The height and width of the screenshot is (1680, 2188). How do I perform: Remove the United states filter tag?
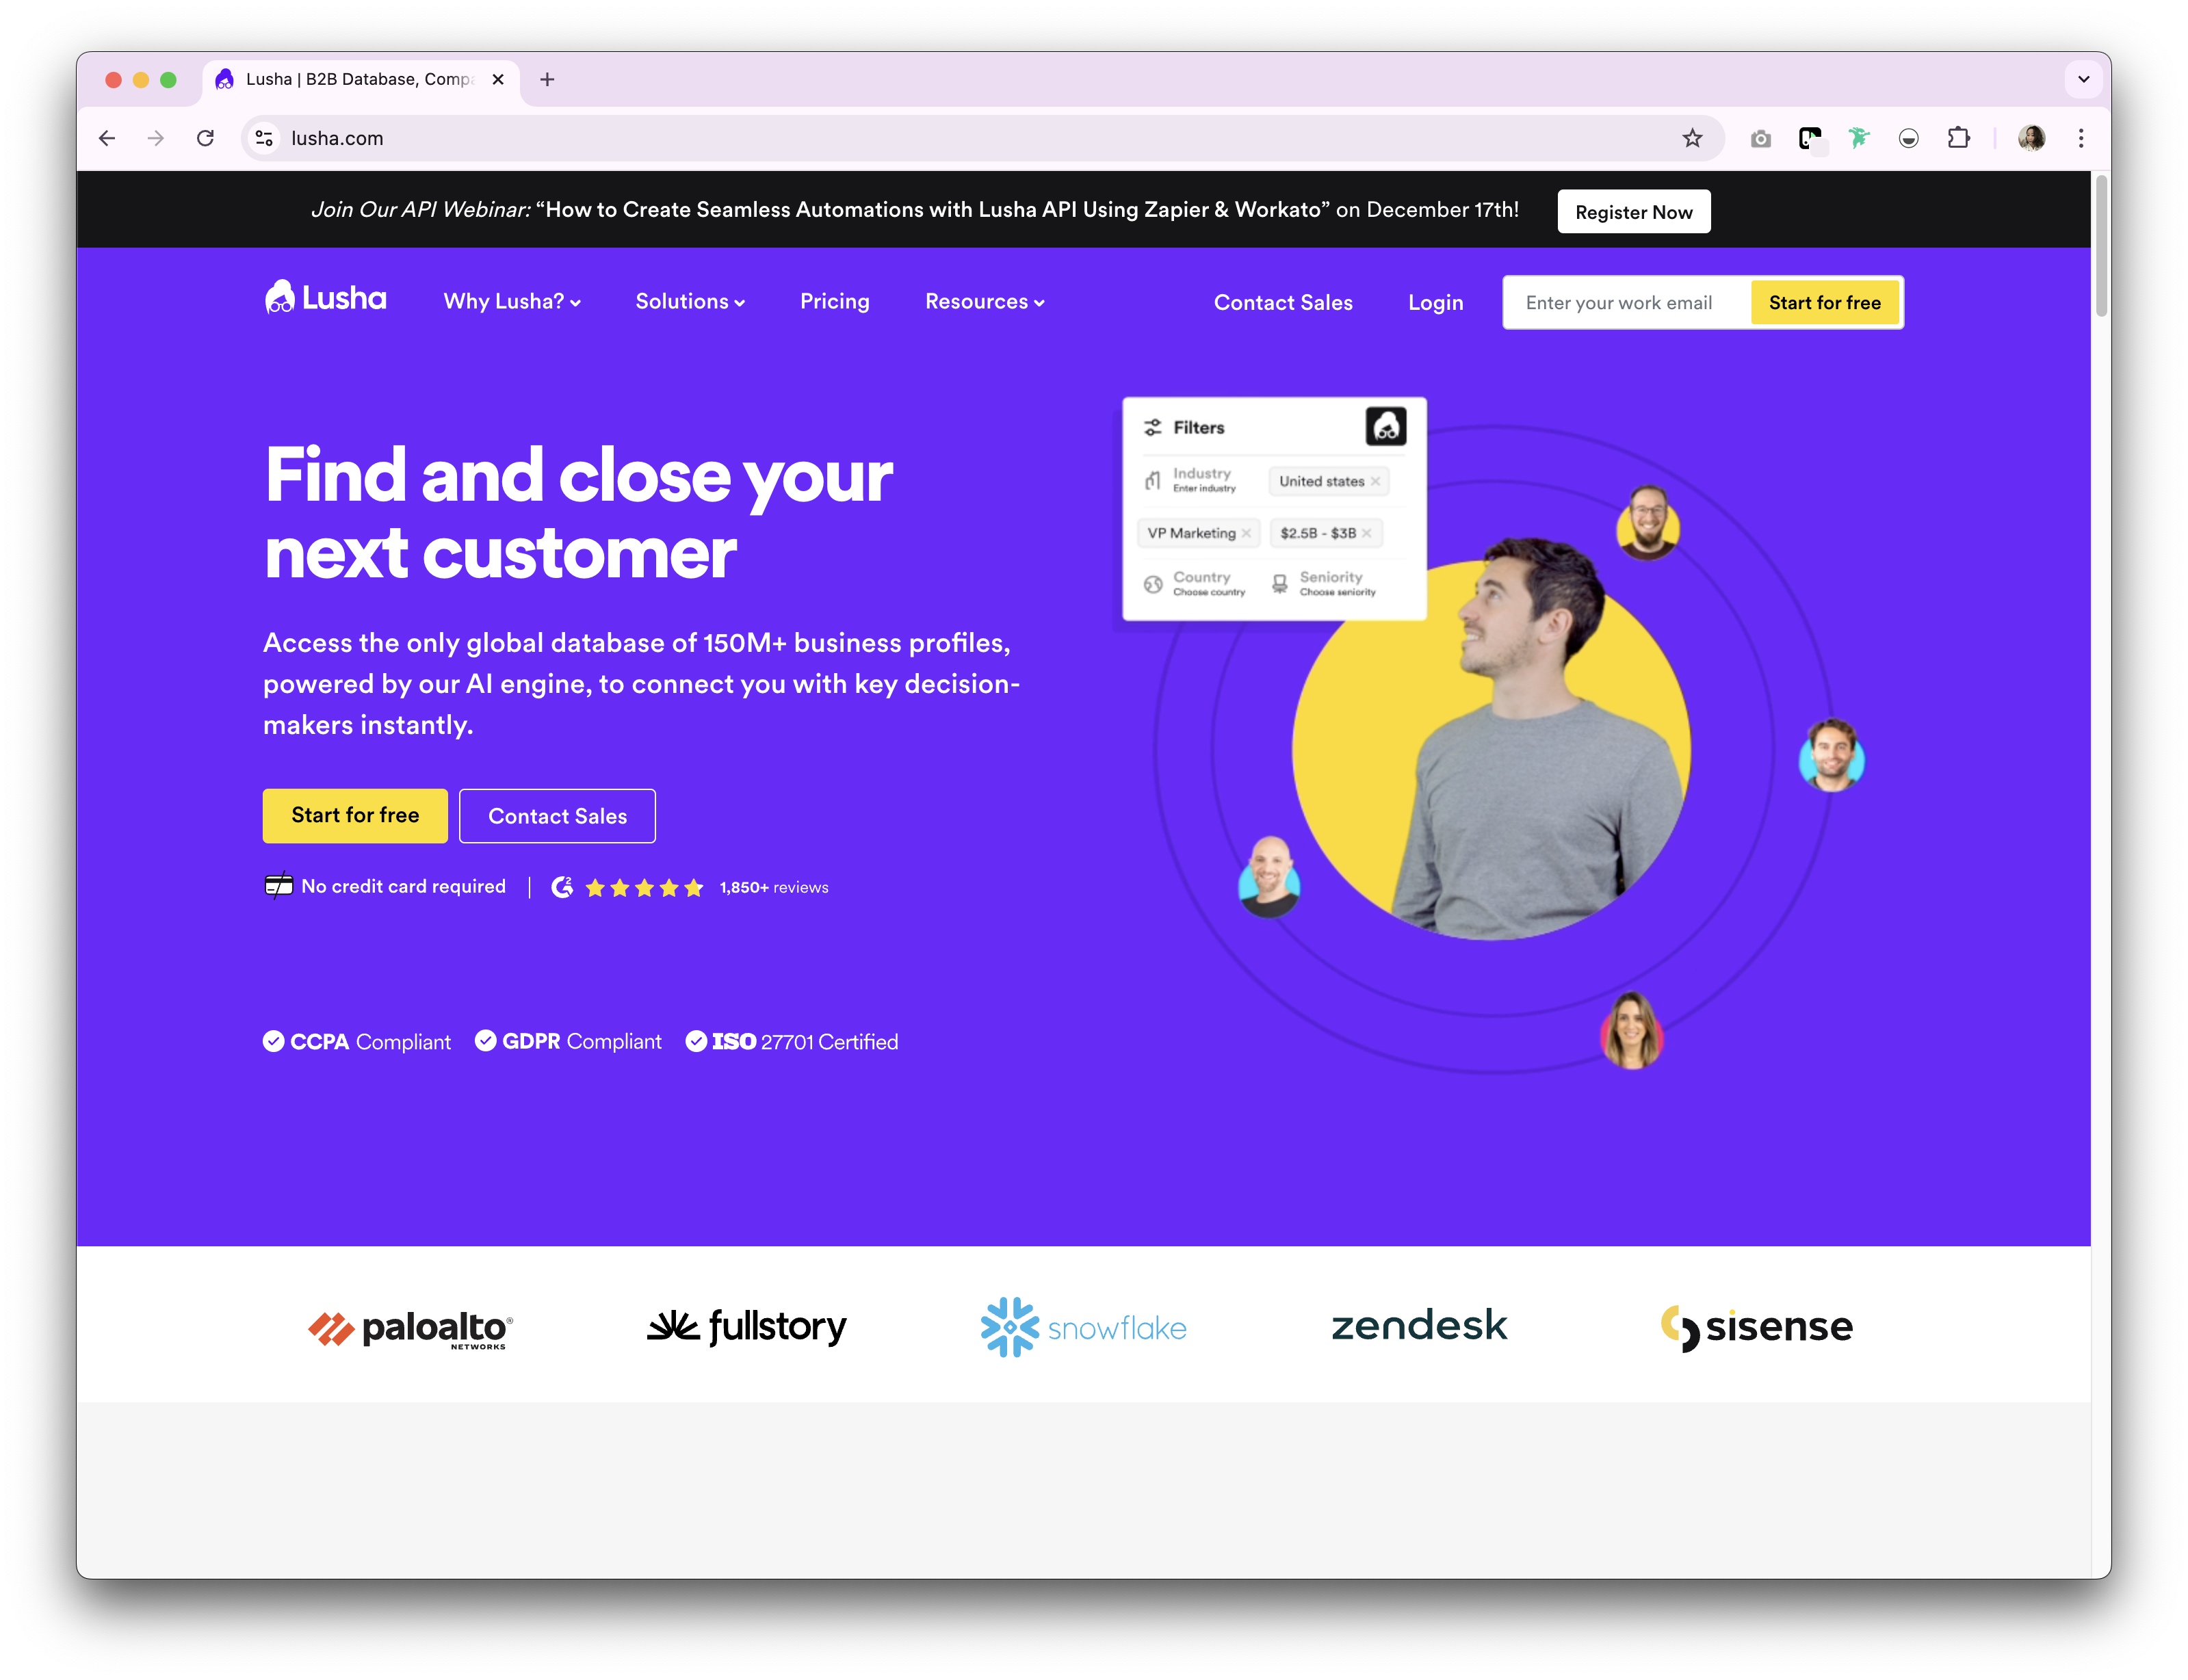click(1375, 481)
